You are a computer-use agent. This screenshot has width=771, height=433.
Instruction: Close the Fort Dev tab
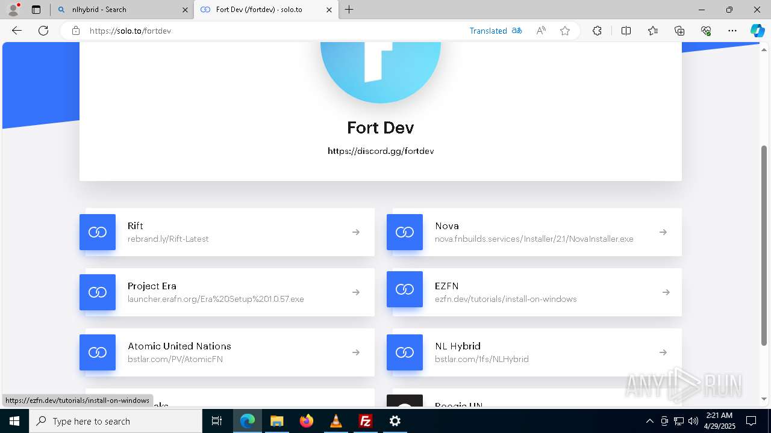329,10
